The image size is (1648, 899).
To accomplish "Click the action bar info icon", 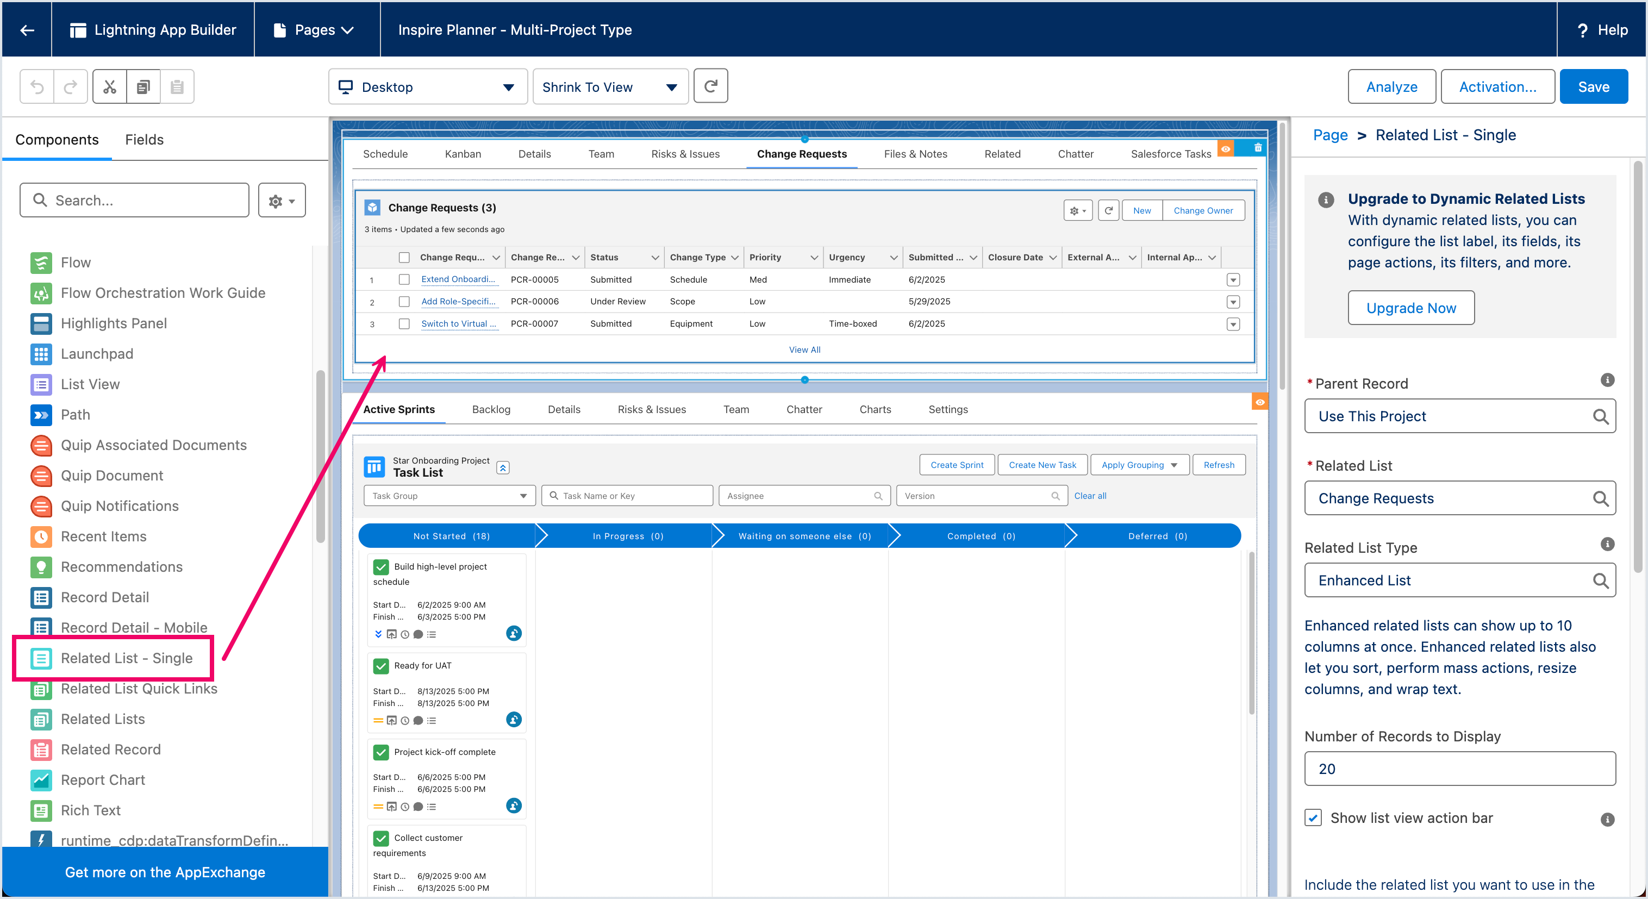I will pyautogui.click(x=1607, y=819).
